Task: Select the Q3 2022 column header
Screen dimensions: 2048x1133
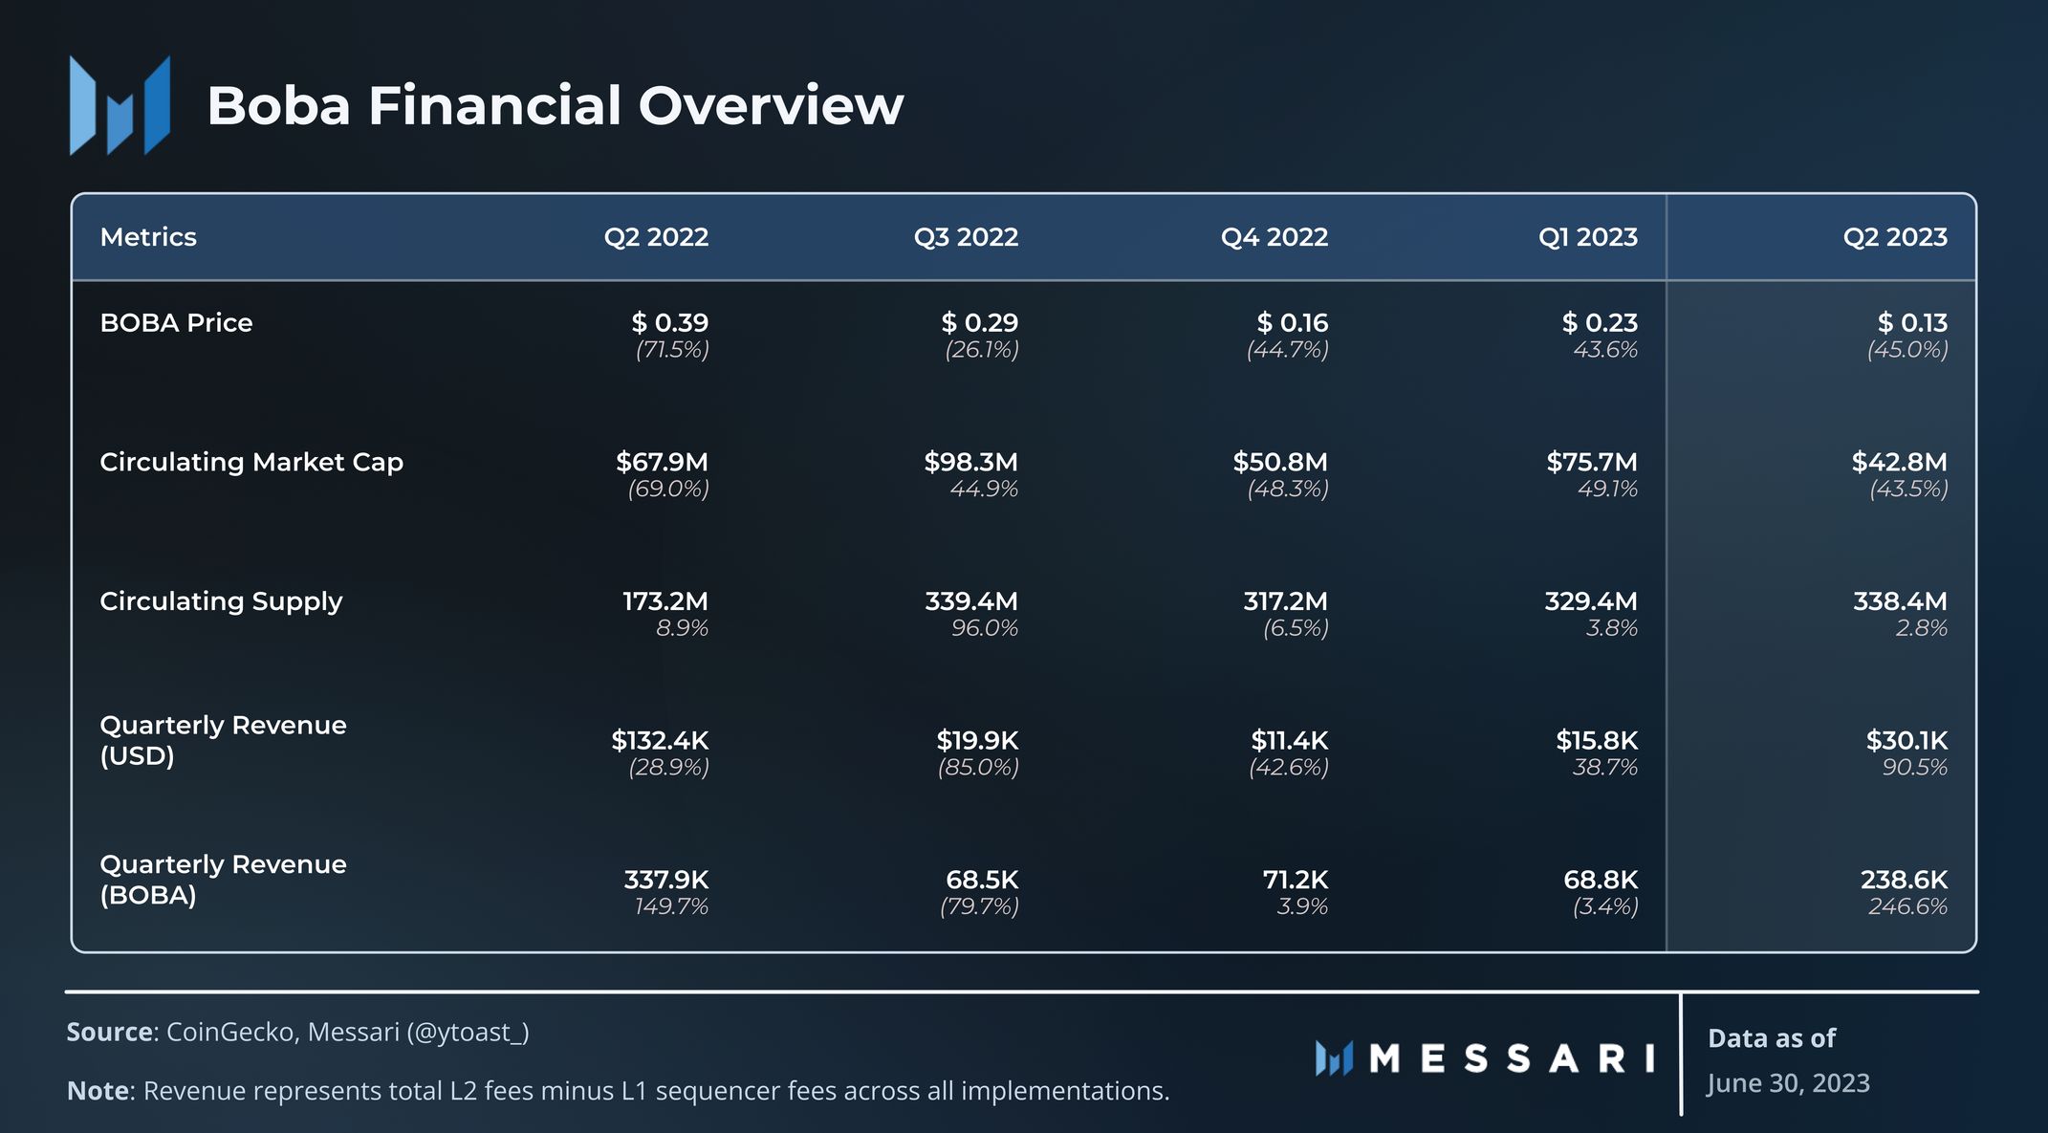Action: point(966,237)
